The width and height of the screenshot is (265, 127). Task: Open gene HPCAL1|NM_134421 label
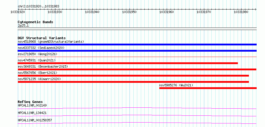point(32,113)
